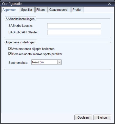This screenshot has height=124, width=115.
Task: Click the SABnzbd instellingen group label
Action: [x=20, y=19]
